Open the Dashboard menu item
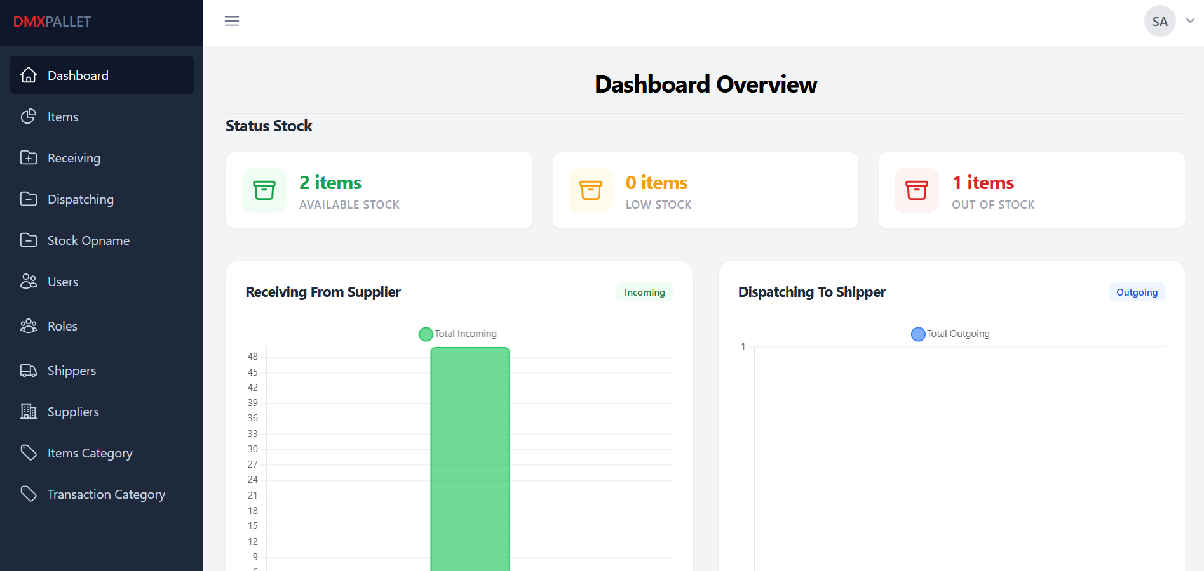 (102, 75)
